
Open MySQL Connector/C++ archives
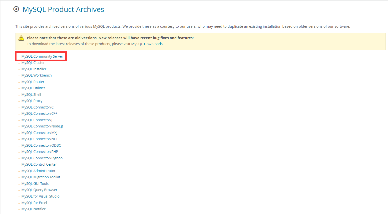(39, 113)
